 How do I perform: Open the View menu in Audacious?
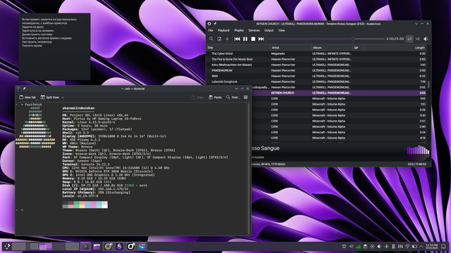point(282,30)
